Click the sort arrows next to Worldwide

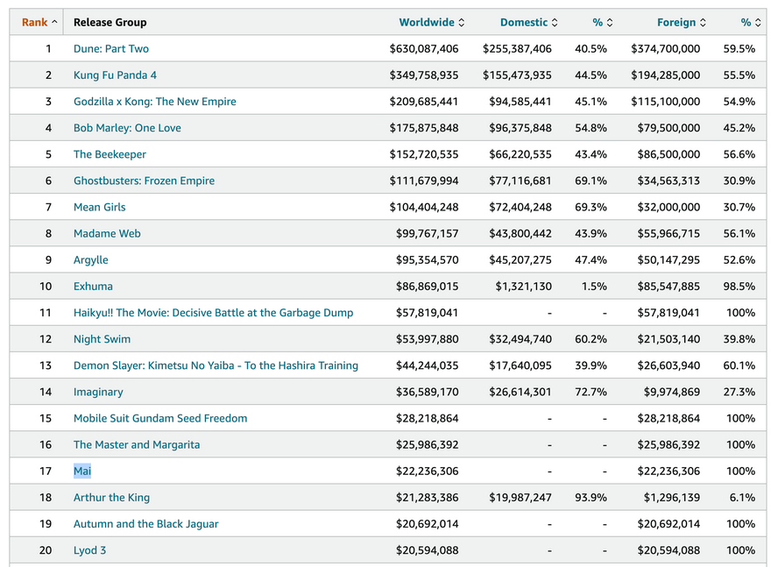461,22
